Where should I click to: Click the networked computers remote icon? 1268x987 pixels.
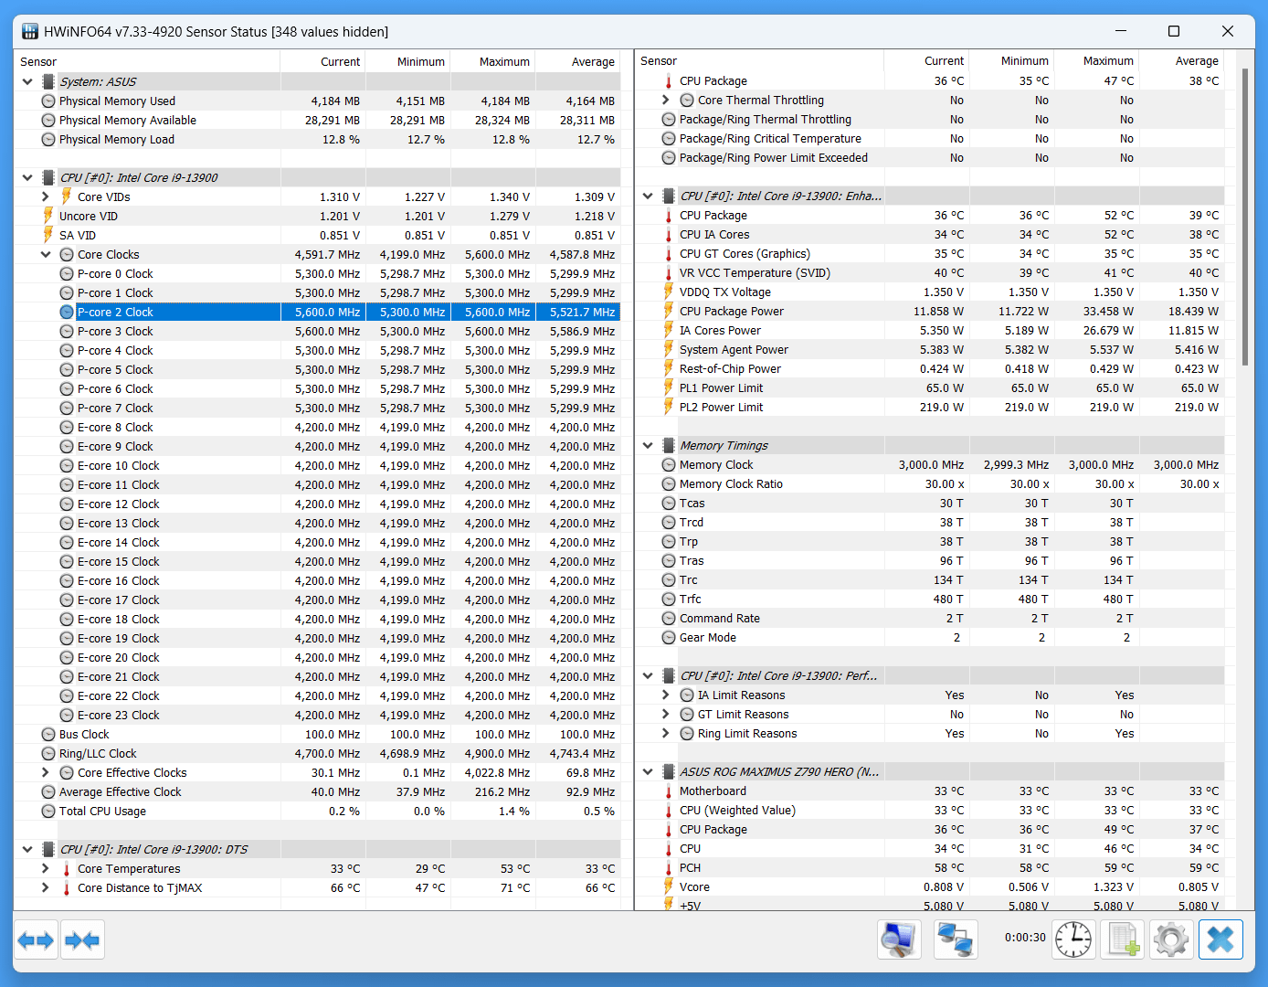coord(956,939)
